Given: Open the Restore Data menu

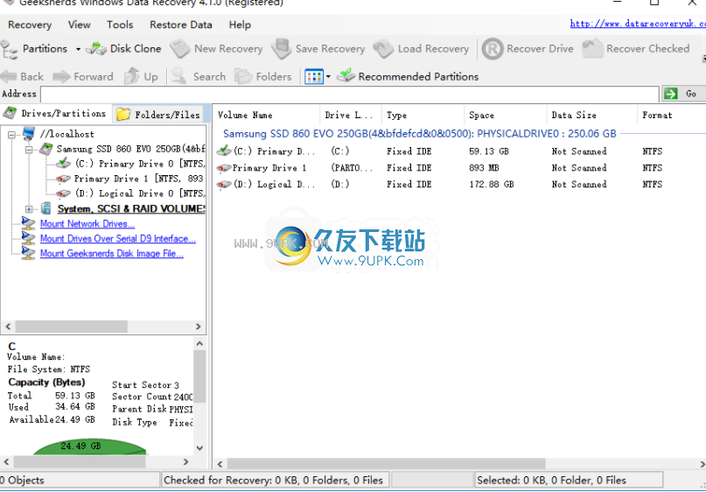Looking at the screenshot, I should tap(181, 25).
